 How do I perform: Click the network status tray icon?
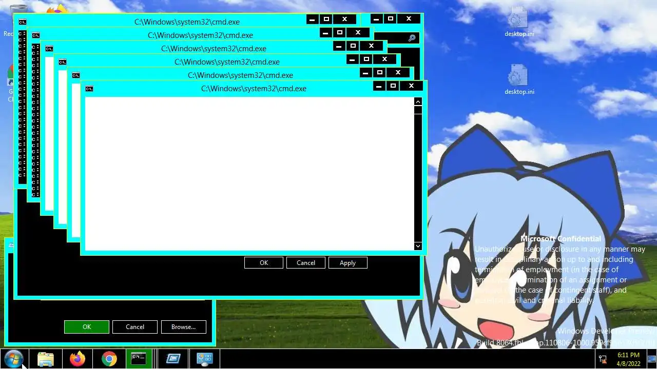pos(603,359)
